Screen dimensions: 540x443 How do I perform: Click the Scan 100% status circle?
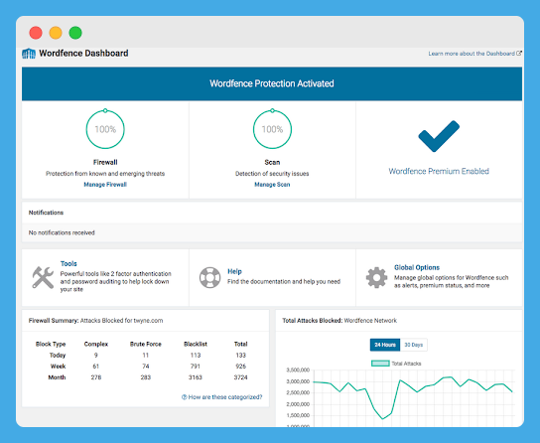(x=272, y=129)
